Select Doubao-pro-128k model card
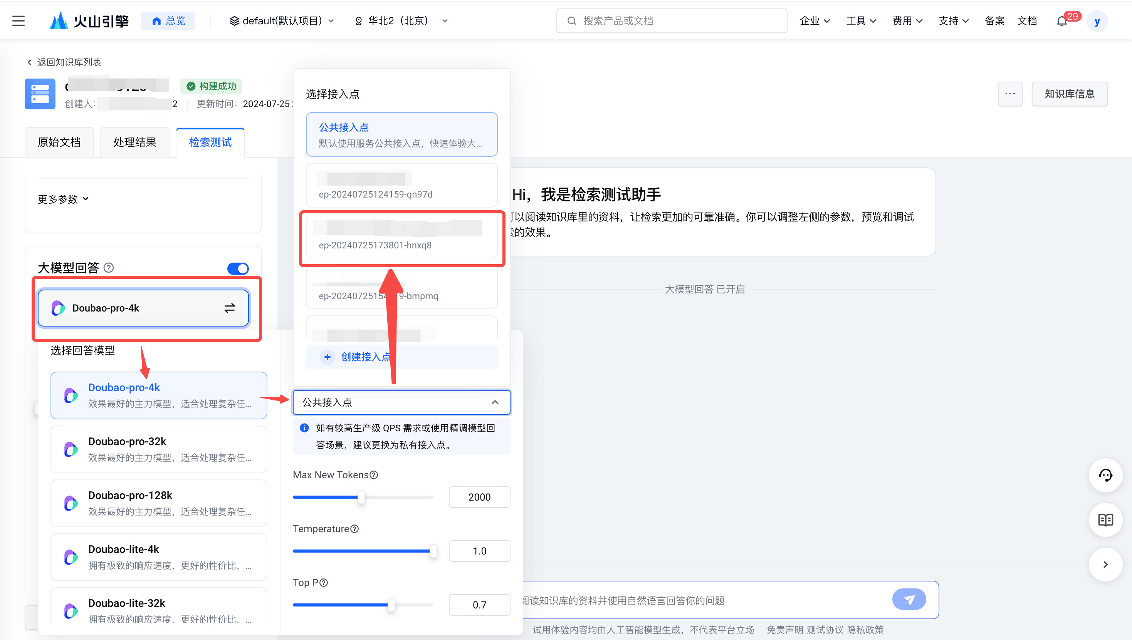Image resolution: width=1132 pixels, height=640 pixels. coord(159,503)
